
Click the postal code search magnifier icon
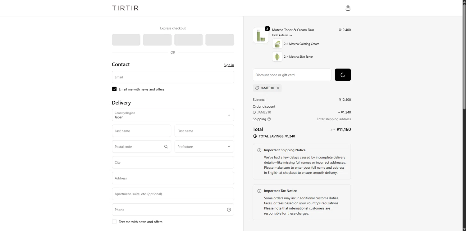coord(166,147)
